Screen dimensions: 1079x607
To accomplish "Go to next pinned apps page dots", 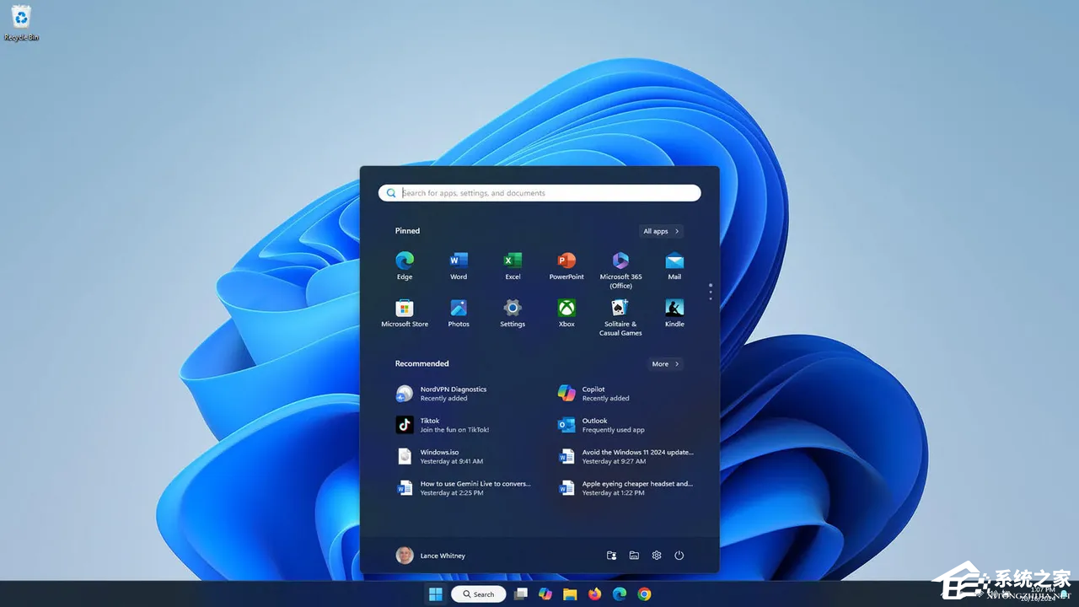I will tap(711, 292).
